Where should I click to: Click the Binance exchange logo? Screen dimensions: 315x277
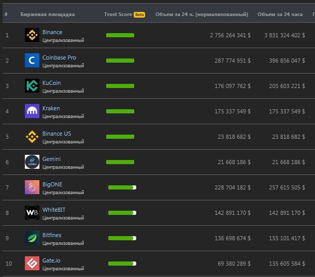32,35
